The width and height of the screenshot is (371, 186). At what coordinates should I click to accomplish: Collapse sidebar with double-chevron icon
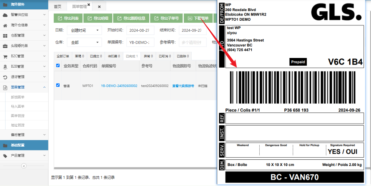[24, 166]
